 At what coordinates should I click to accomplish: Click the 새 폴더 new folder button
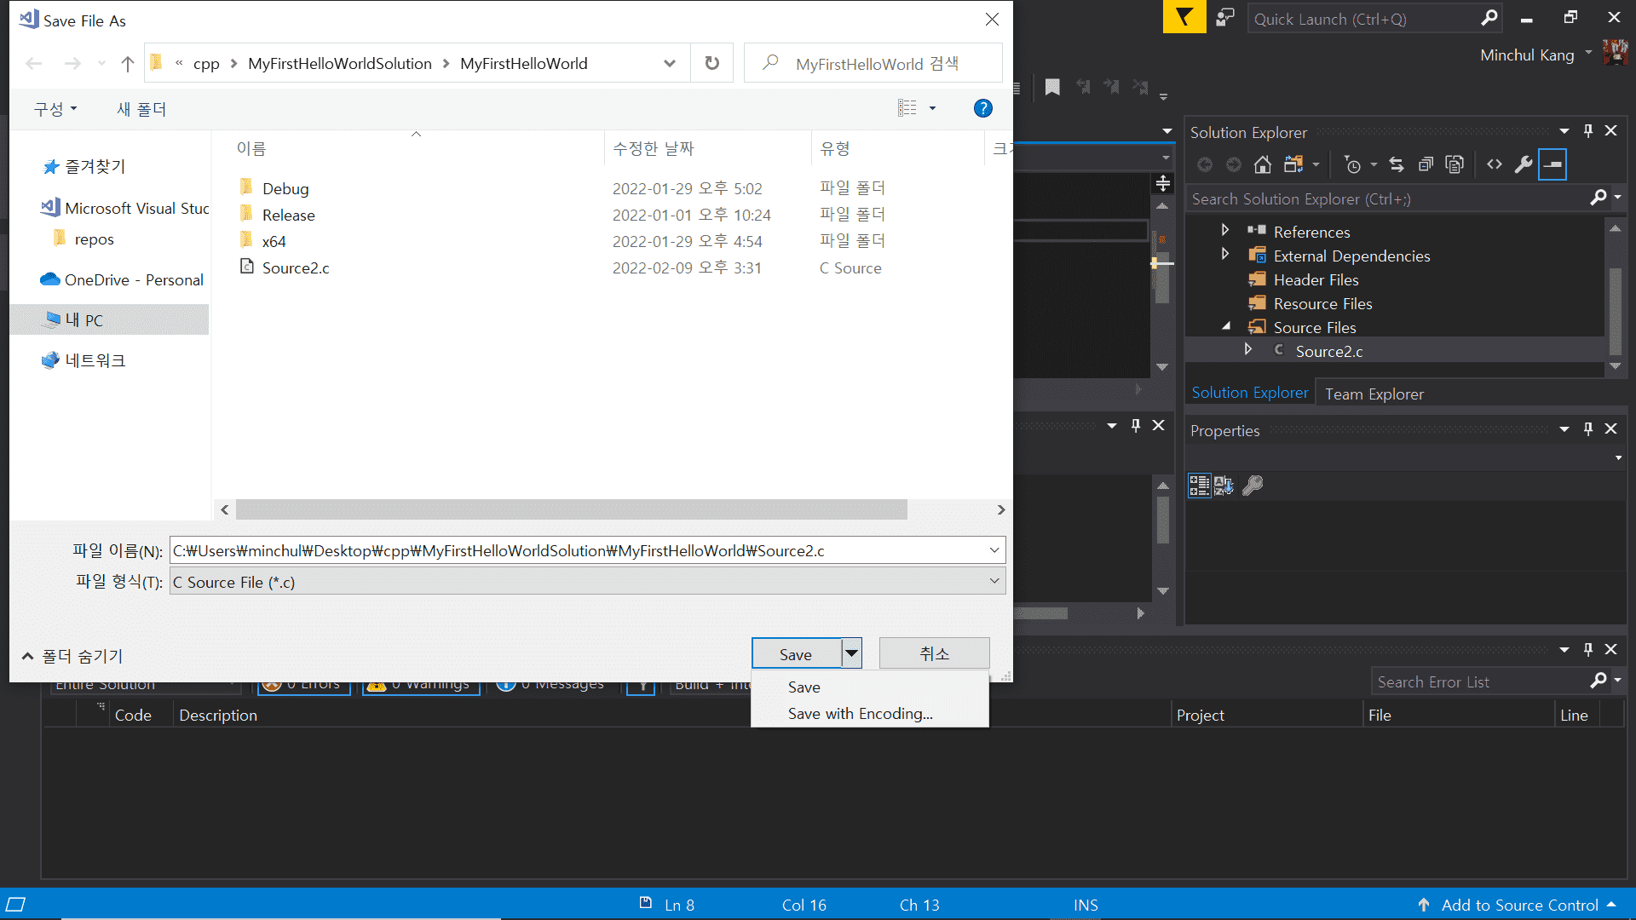click(x=141, y=109)
